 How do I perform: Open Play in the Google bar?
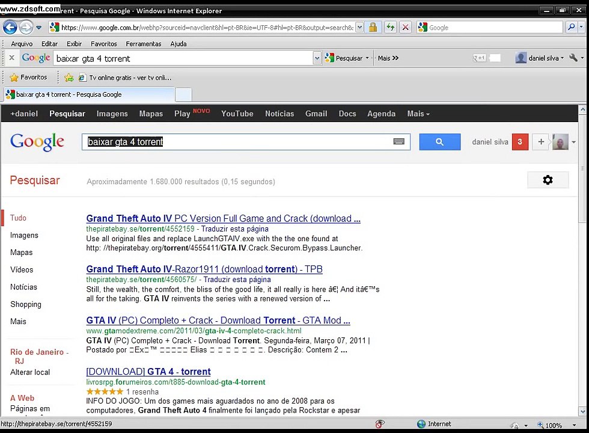click(x=182, y=114)
